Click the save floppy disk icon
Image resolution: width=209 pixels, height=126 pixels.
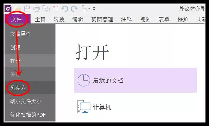click(27, 8)
